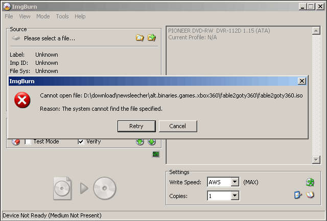Click the 'Reason: The system cannot find' text
Image resolution: width=327 pixels, height=221 pixels.
[101, 109]
